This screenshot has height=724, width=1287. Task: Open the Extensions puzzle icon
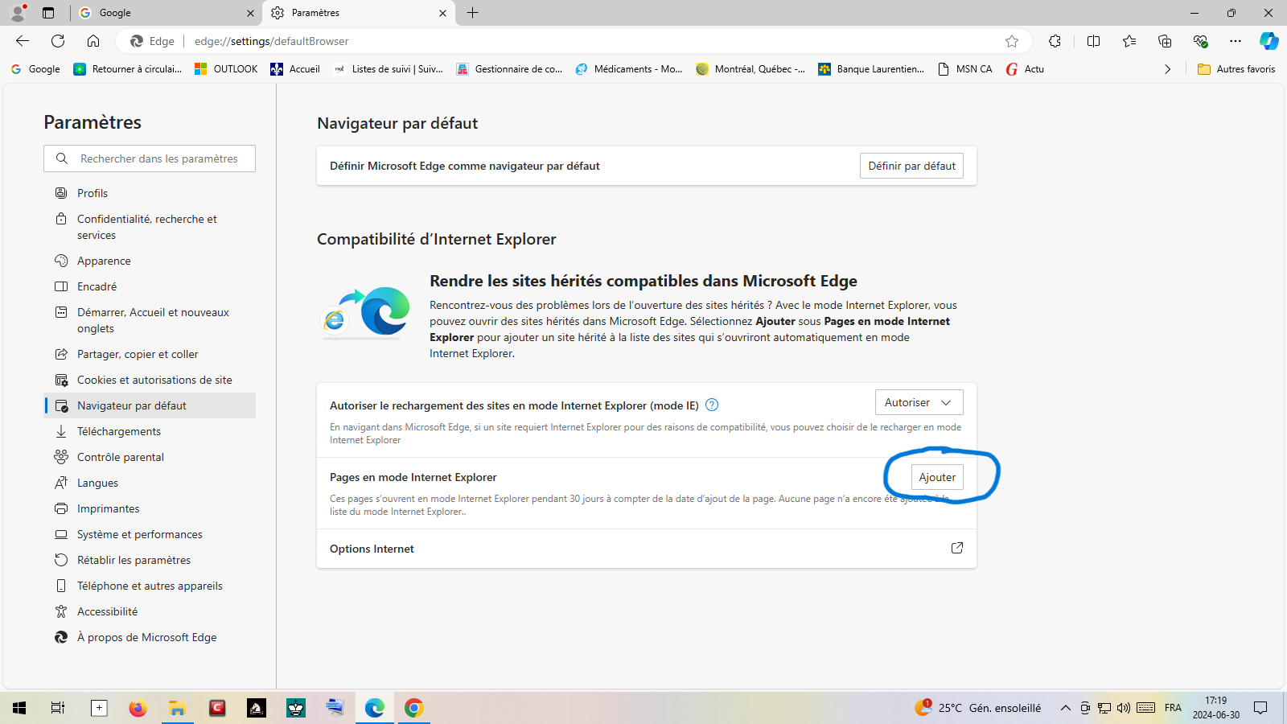click(x=1055, y=41)
